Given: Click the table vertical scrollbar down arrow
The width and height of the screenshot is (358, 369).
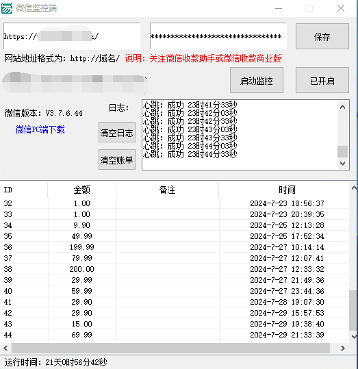Looking at the screenshot, I should (x=353, y=336).
